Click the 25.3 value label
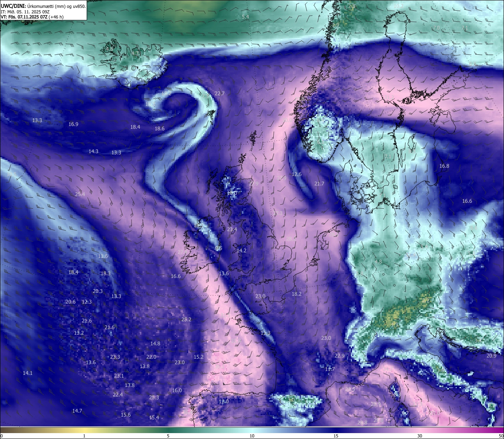The width and height of the screenshot is (504, 439). 154,397
